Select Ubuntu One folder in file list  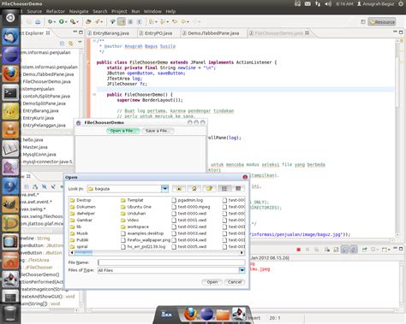click(x=136, y=207)
